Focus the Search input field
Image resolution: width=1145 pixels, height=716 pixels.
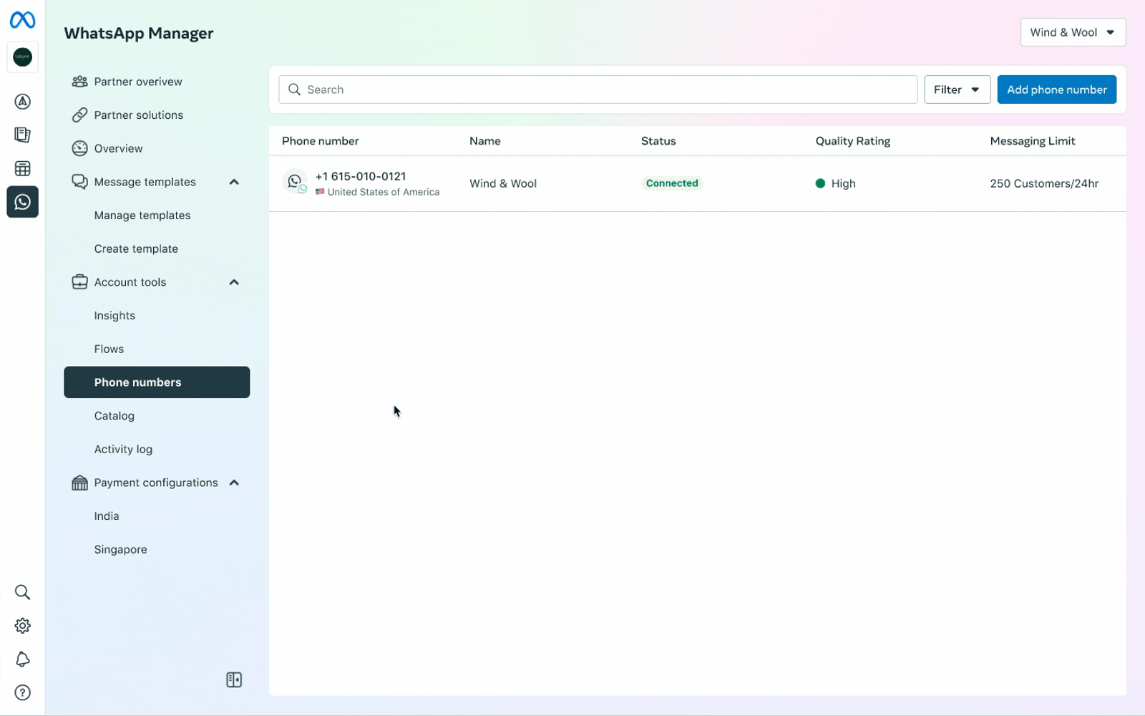pyautogui.click(x=598, y=89)
